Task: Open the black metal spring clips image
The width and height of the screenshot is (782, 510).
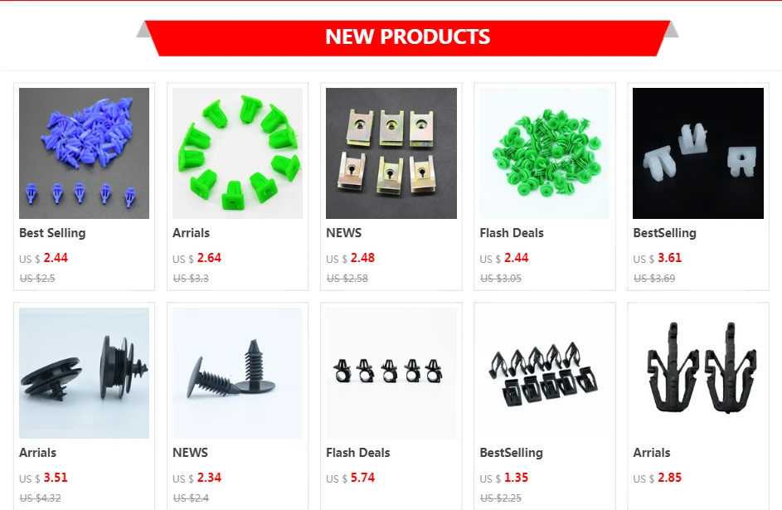Action: point(545,373)
